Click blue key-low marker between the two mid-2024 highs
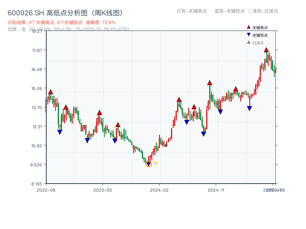 click(187, 122)
